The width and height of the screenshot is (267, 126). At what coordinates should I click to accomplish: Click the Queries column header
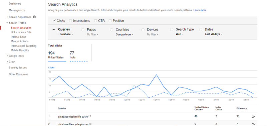point(62,108)
